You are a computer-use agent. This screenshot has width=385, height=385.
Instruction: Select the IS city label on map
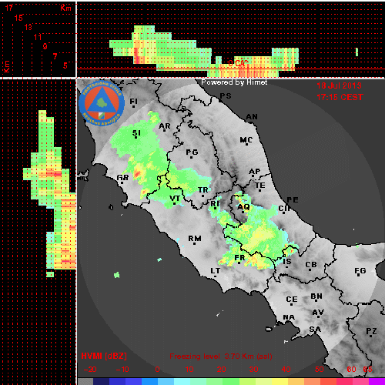click(287, 261)
